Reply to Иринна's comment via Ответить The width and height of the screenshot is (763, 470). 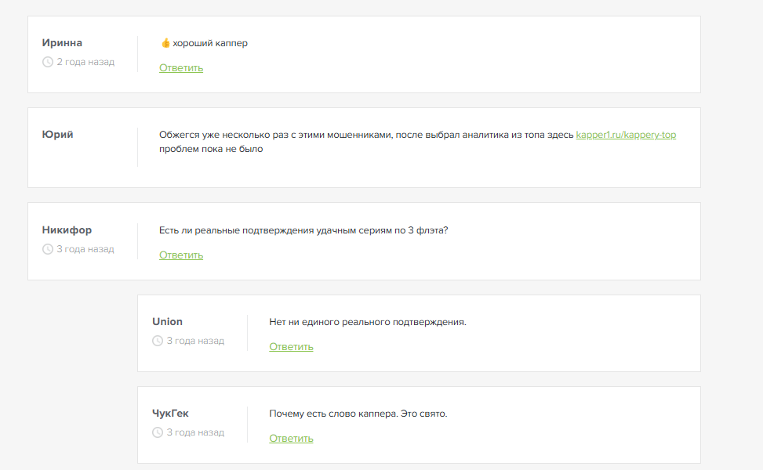click(181, 68)
